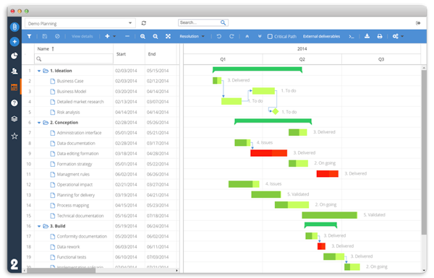The height and width of the screenshot is (278, 434).
Task: Click the red Data rework Gantt bar
Action: tap(321, 246)
